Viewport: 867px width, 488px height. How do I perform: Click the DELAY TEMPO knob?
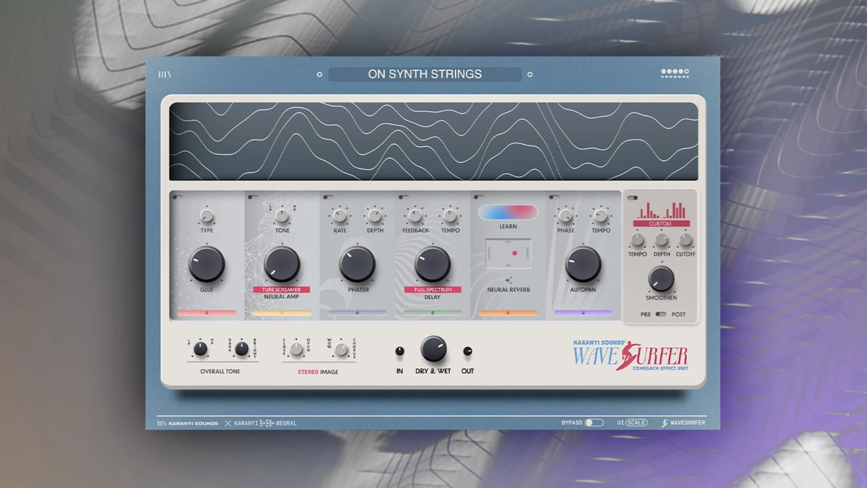pos(450,216)
